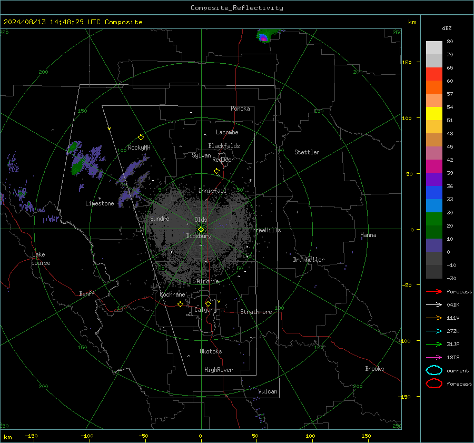
Task: Click the Olds label
Action: click(201, 220)
